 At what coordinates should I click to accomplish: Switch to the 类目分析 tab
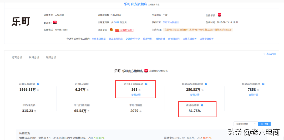click(x=34, y=57)
